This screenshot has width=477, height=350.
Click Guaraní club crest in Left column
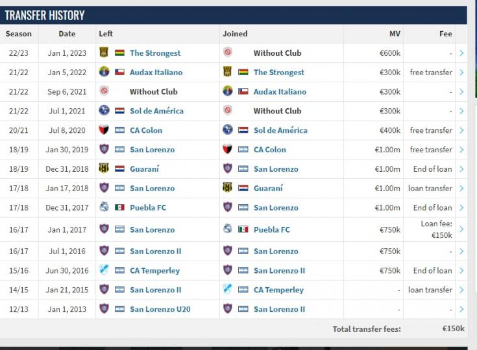coord(104,169)
